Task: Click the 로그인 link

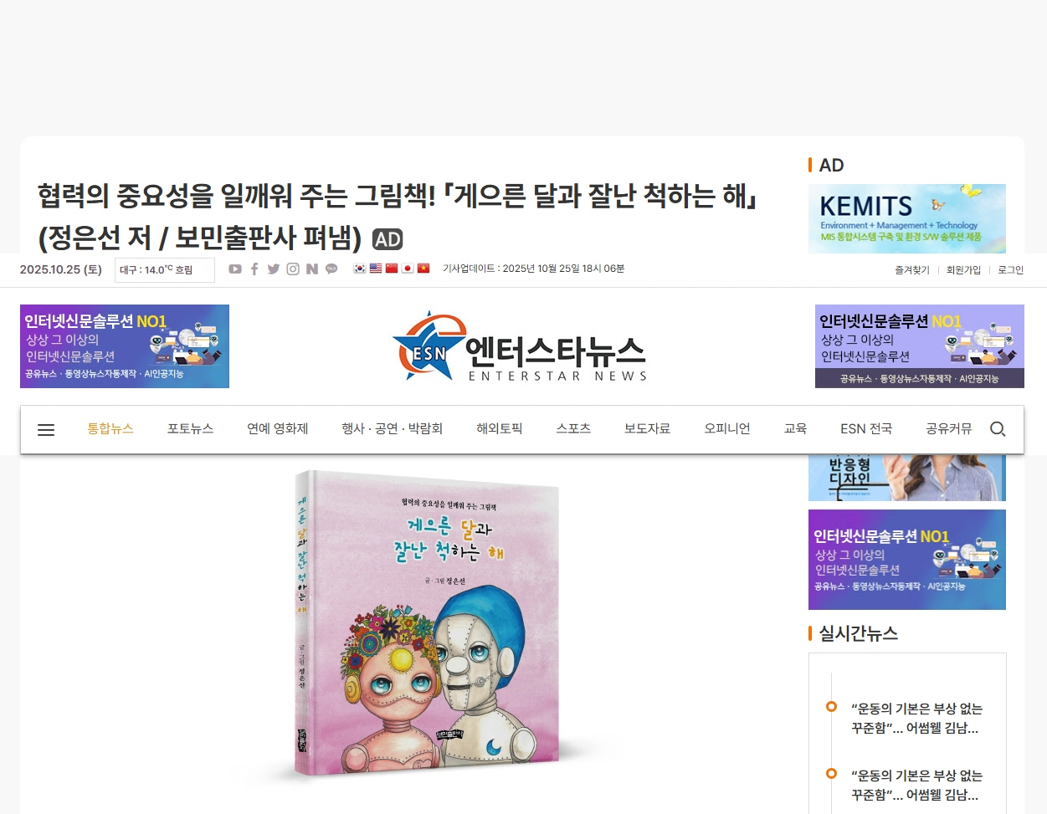Action: pyautogui.click(x=1011, y=270)
